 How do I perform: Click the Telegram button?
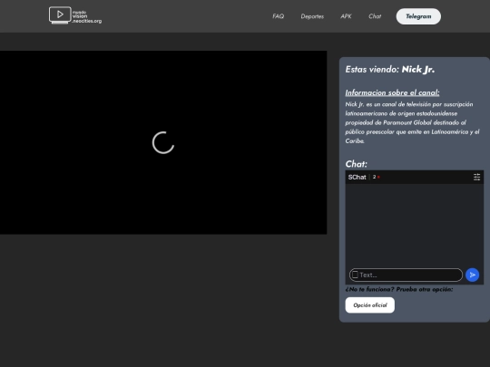[x=418, y=16]
